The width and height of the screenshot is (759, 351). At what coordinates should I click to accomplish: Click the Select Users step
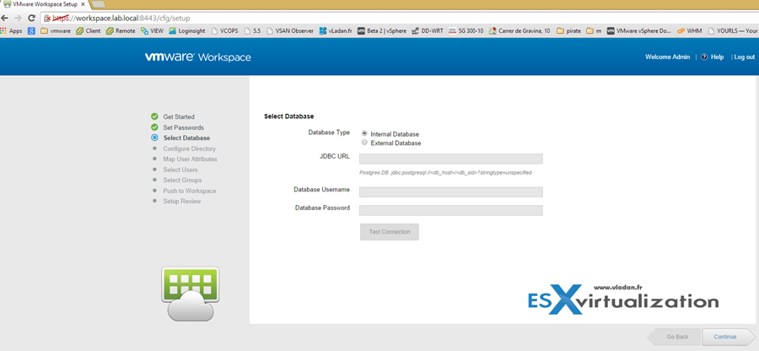click(x=180, y=170)
